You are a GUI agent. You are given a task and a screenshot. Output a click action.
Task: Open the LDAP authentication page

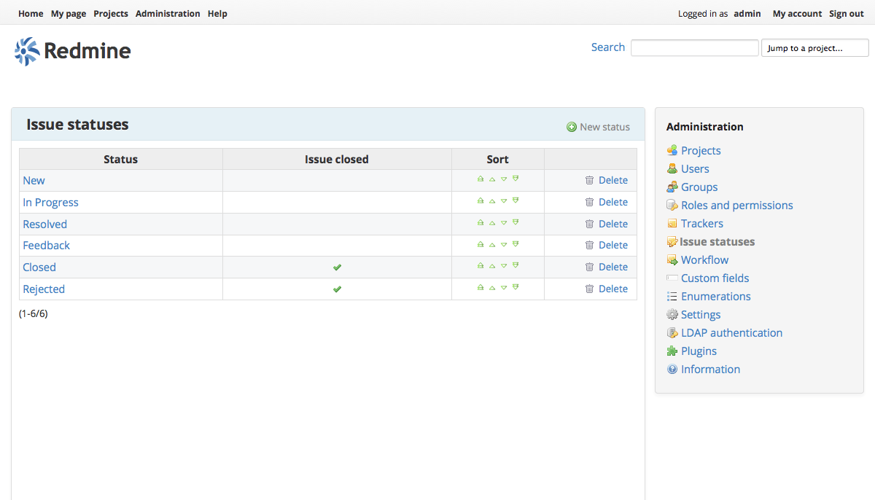tap(731, 332)
